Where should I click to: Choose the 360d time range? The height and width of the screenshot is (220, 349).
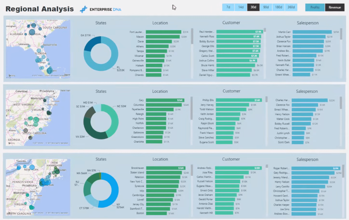click(x=291, y=7)
